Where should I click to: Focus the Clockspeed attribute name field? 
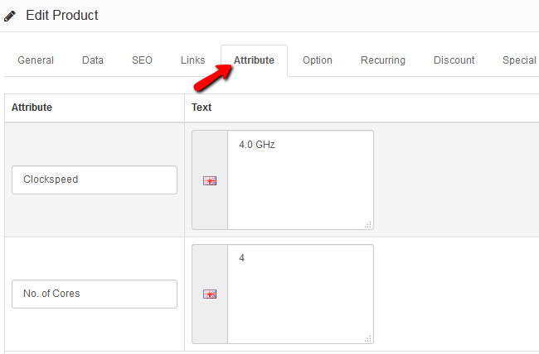tap(95, 179)
